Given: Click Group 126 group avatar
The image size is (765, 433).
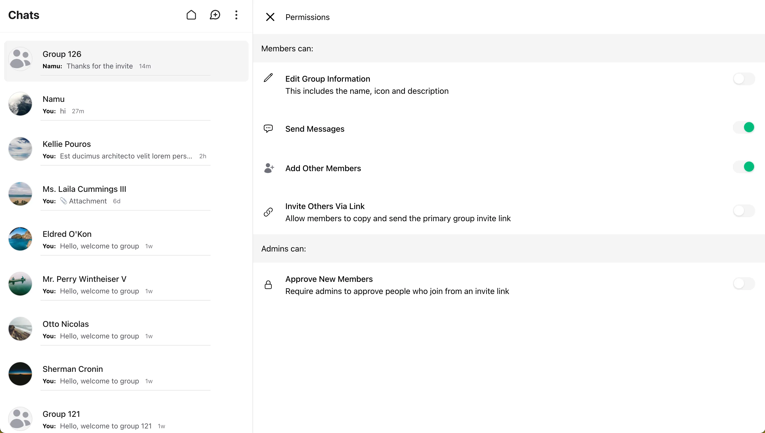Looking at the screenshot, I should [20, 59].
